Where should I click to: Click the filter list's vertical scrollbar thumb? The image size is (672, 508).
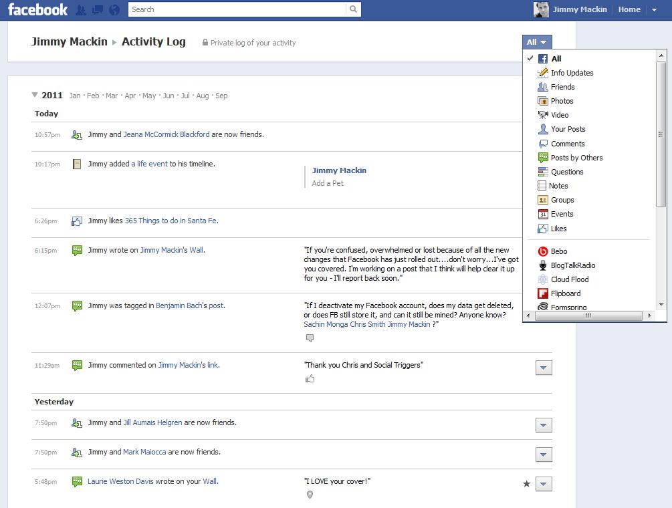click(x=661, y=134)
